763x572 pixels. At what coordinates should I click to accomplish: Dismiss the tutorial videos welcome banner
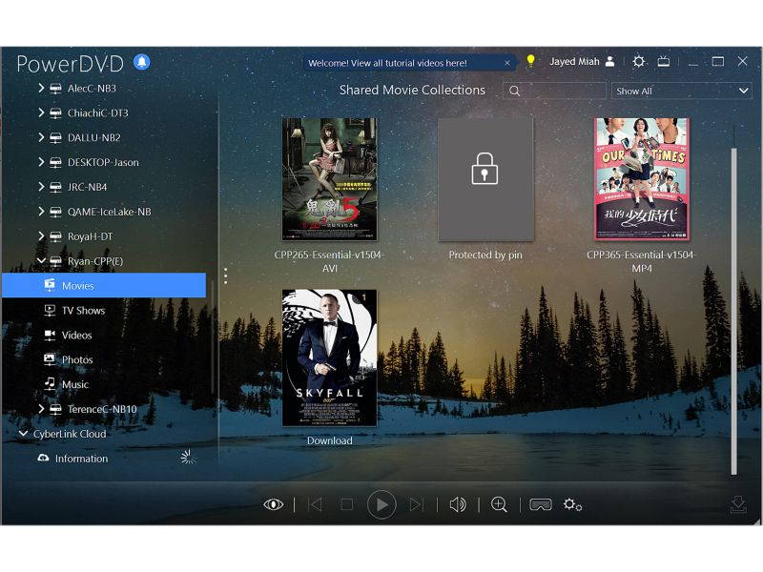tap(506, 62)
